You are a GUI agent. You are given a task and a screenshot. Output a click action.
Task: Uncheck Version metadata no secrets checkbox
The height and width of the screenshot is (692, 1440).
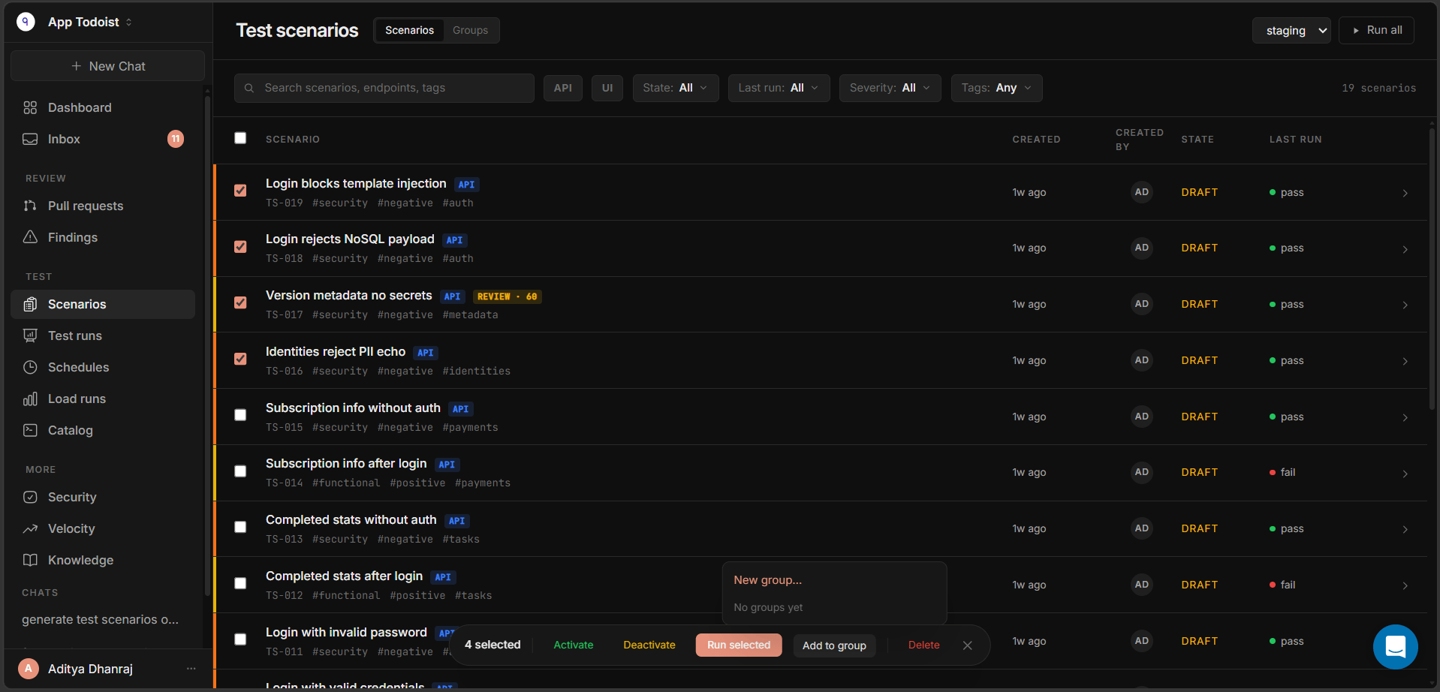coord(240,302)
